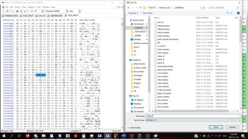Launch Firefox from the taskbar
248x139 pixels.
pos(28,136)
